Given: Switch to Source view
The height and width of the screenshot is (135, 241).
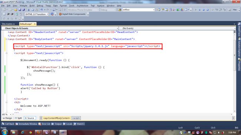Looking at the screenshot, I should coord(30,118).
